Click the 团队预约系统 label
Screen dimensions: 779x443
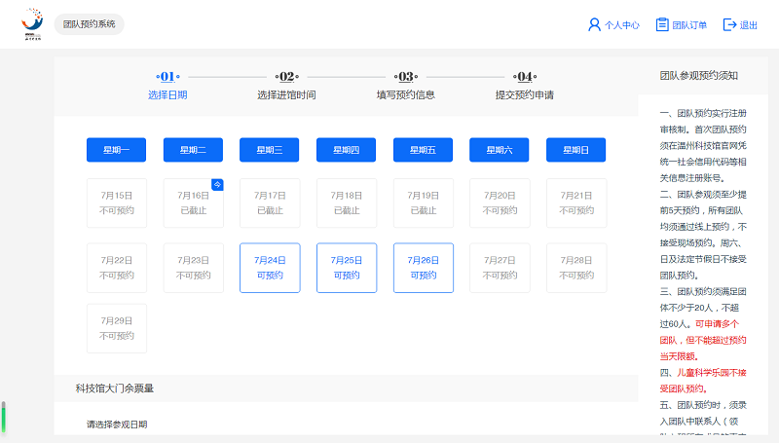pos(89,24)
